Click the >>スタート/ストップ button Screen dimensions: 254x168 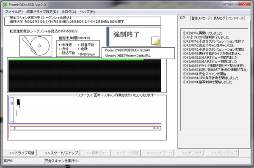(59, 153)
